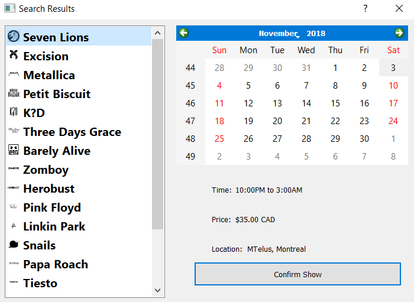
Task: Click the Pink Floyd logo icon
Action: click(x=14, y=206)
